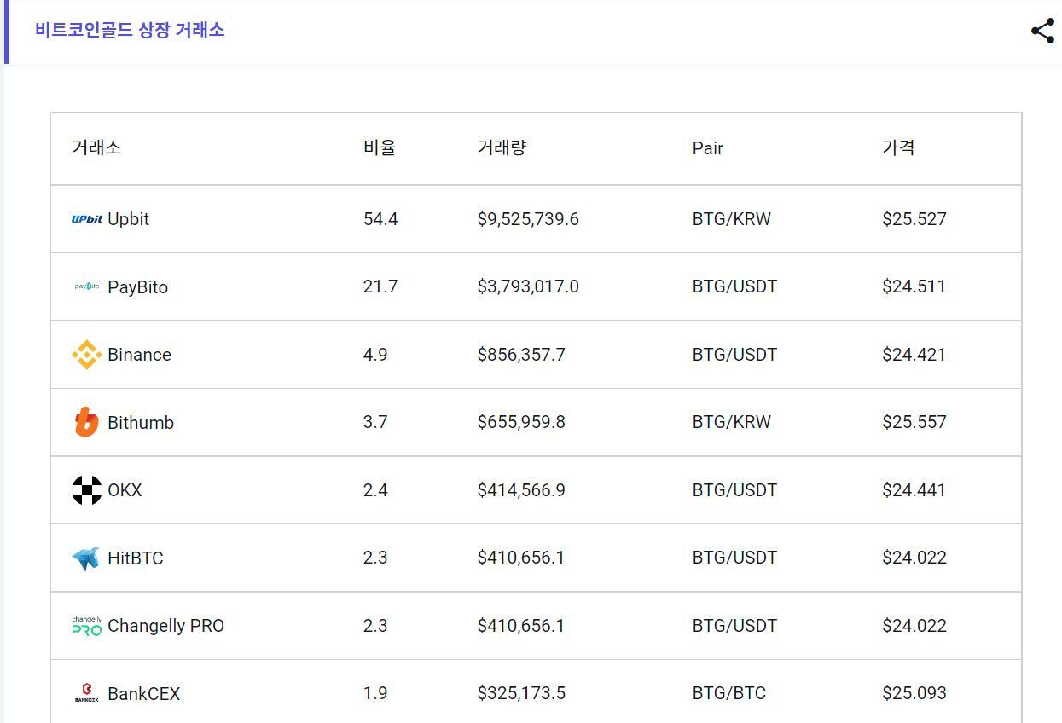Select OKX's volume $414,566.9

click(521, 490)
